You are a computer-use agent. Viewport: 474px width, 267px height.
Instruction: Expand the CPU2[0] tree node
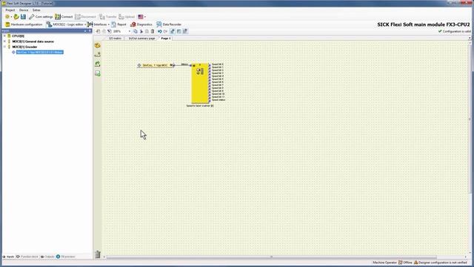tap(4, 36)
